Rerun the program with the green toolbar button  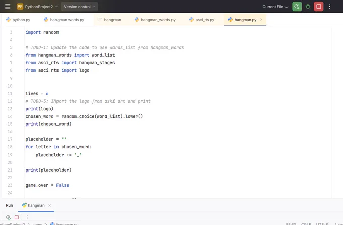[297, 7]
